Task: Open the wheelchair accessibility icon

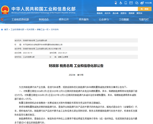Action: pos(121,3)
